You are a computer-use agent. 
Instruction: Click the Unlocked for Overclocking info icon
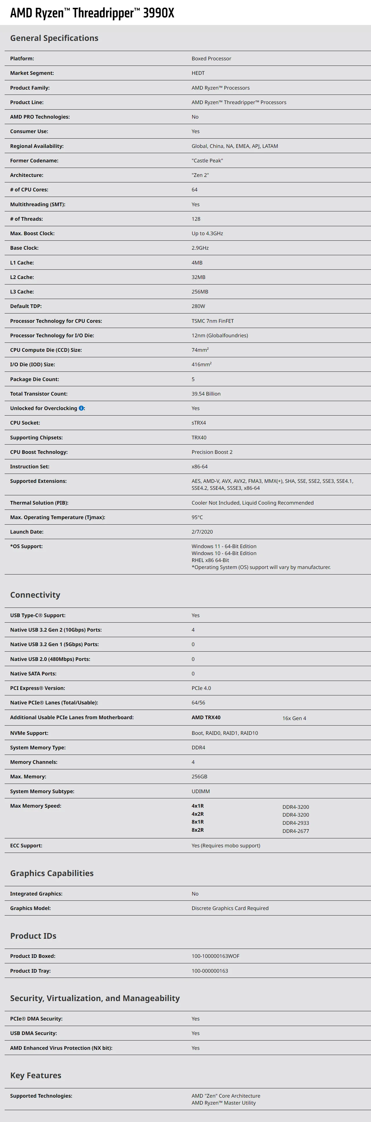point(81,408)
